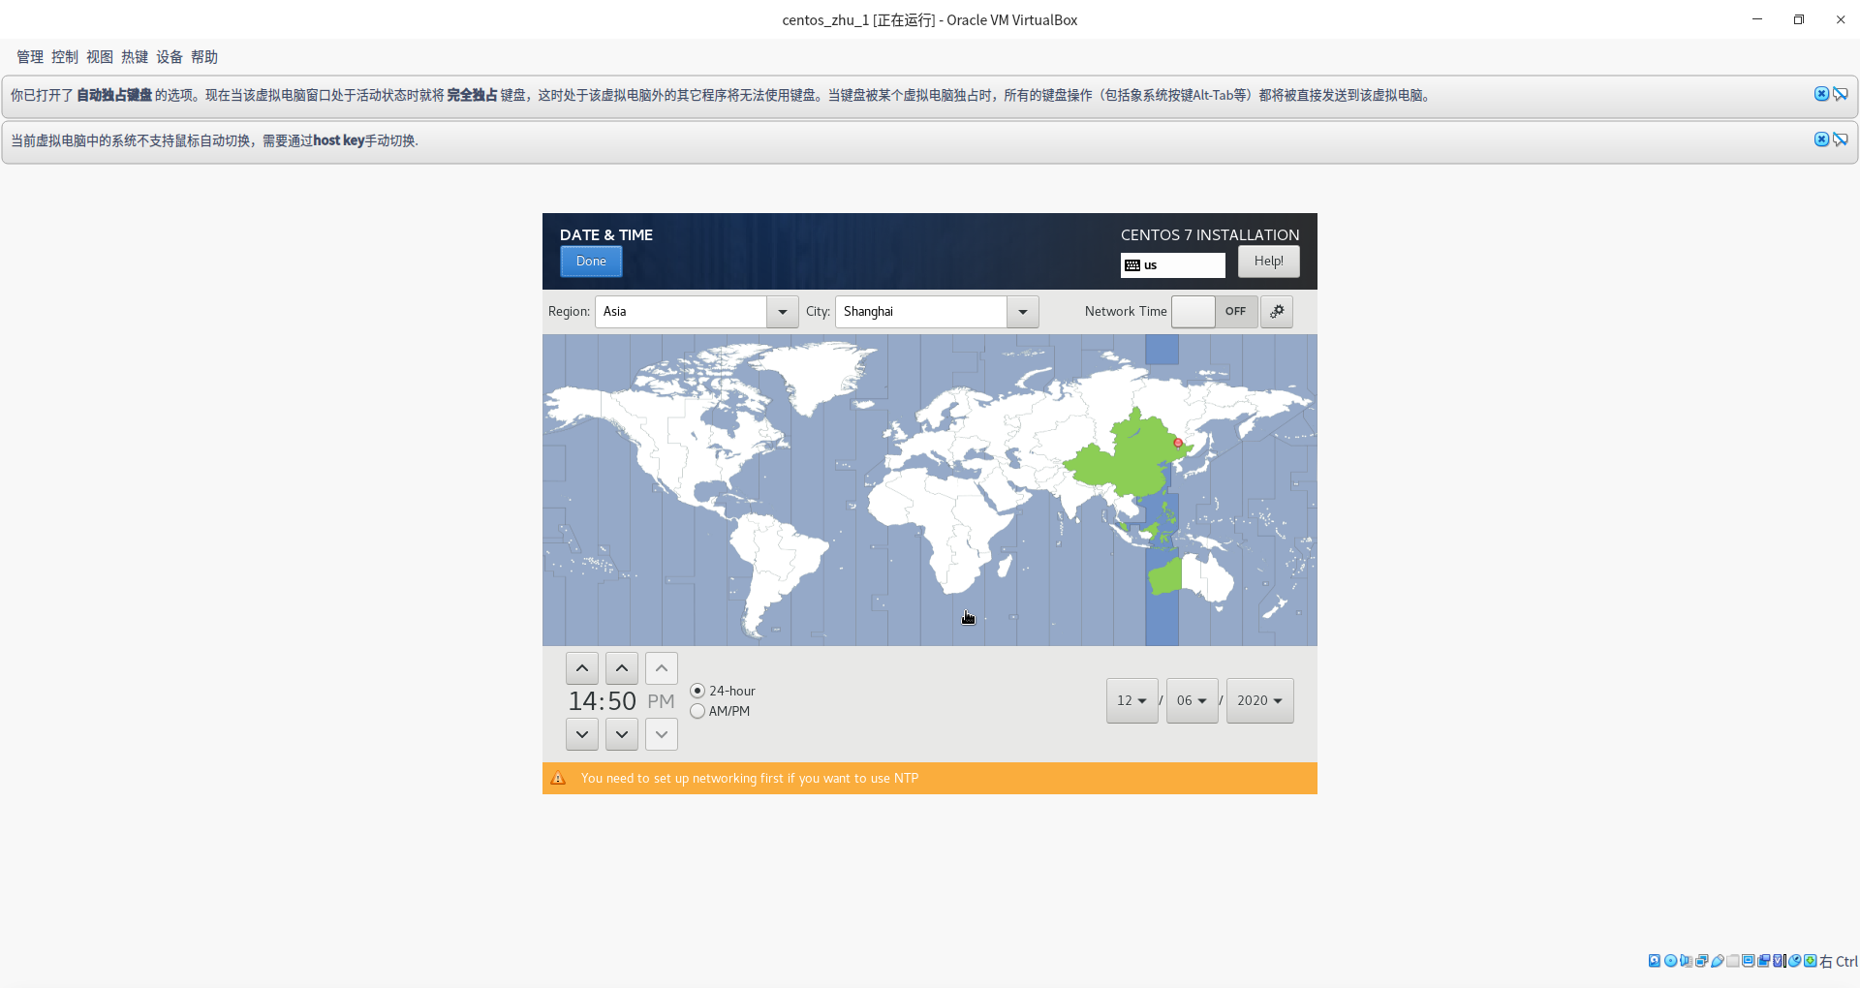
Task: Click into the City text field Shanghai
Action: [x=921, y=312]
